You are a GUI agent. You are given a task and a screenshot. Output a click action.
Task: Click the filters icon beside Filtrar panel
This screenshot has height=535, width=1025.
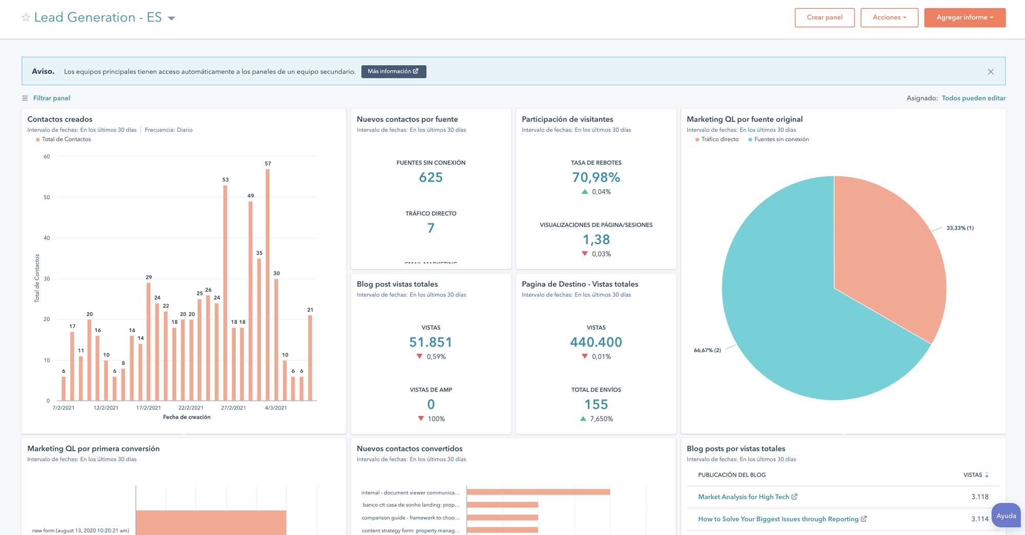click(24, 98)
